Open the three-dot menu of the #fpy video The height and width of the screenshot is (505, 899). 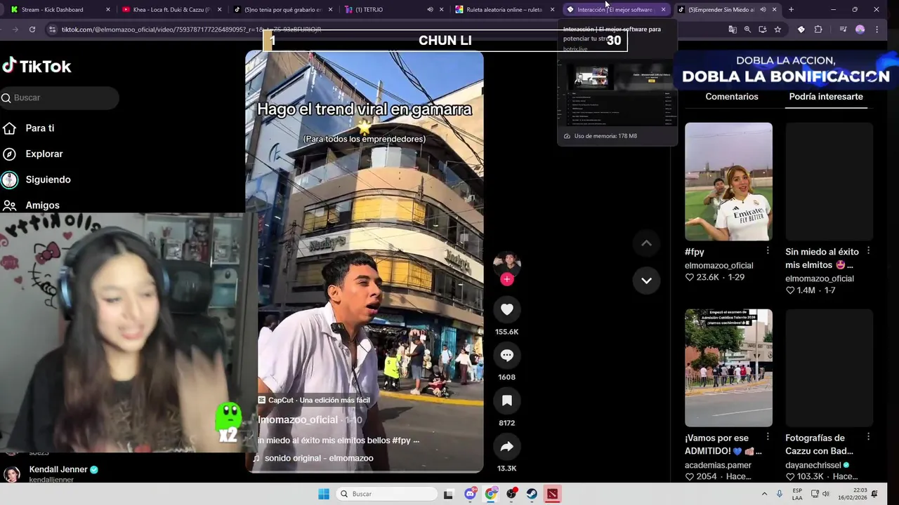tap(768, 251)
